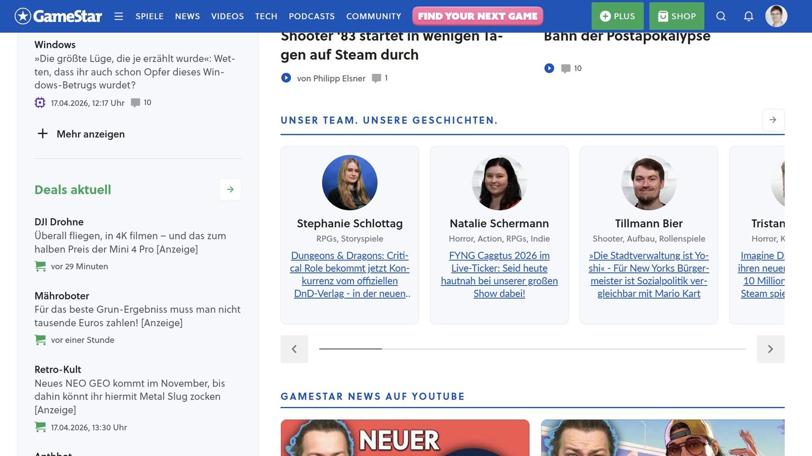812x456 pixels.
Task: Open the SPIELE menu
Action: point(149,16)
